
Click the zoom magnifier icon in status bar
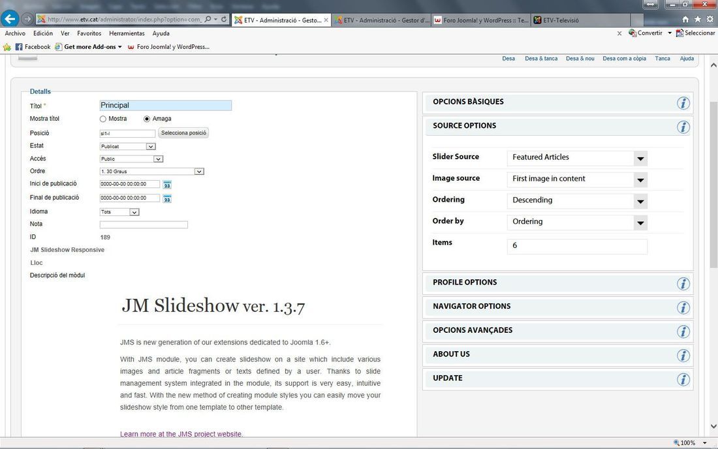676,442
